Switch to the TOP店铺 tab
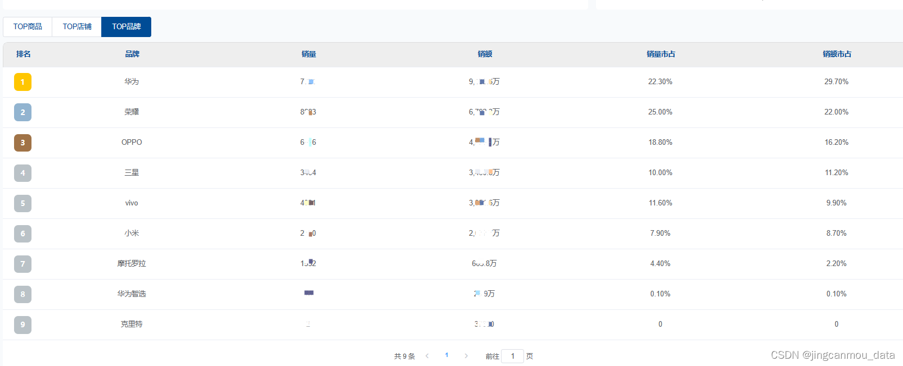 [77, 27]
